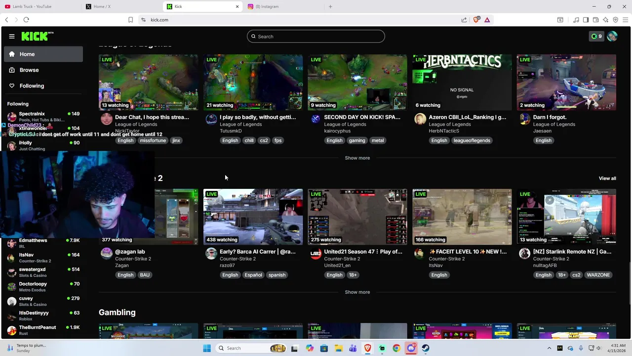Click the Brave Shields lion icon
Viewport: 632px width, 356px height.
476,20
